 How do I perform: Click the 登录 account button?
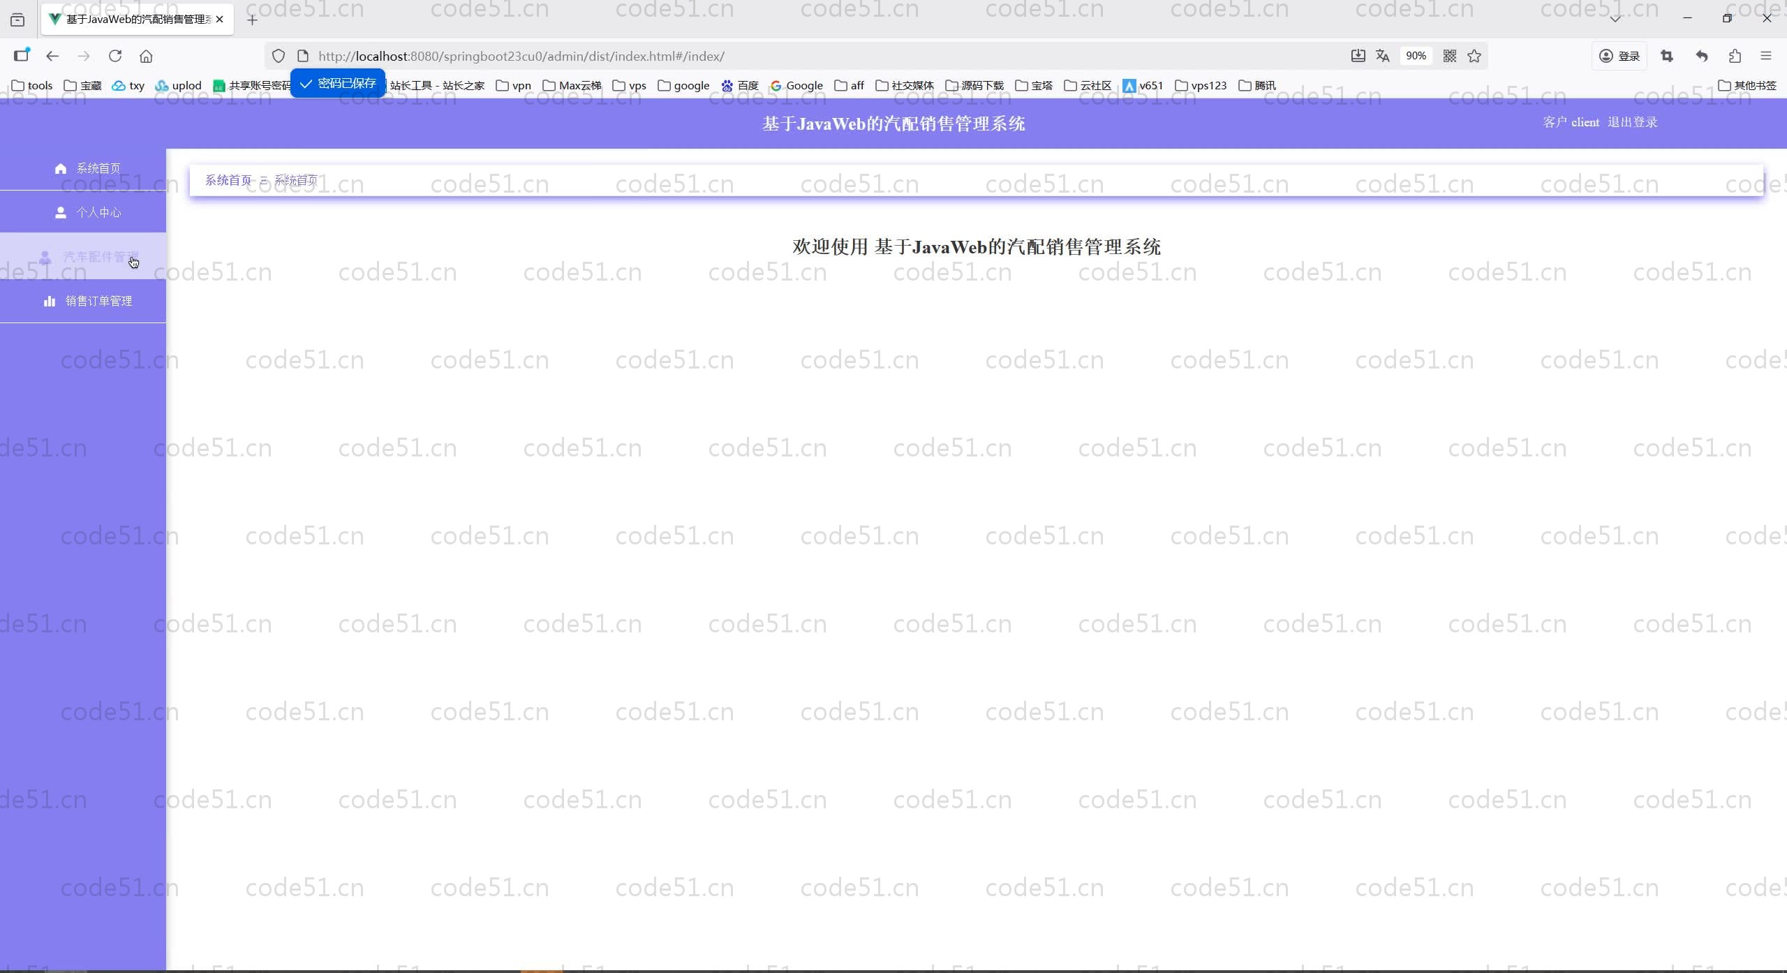pos(1619,56)
